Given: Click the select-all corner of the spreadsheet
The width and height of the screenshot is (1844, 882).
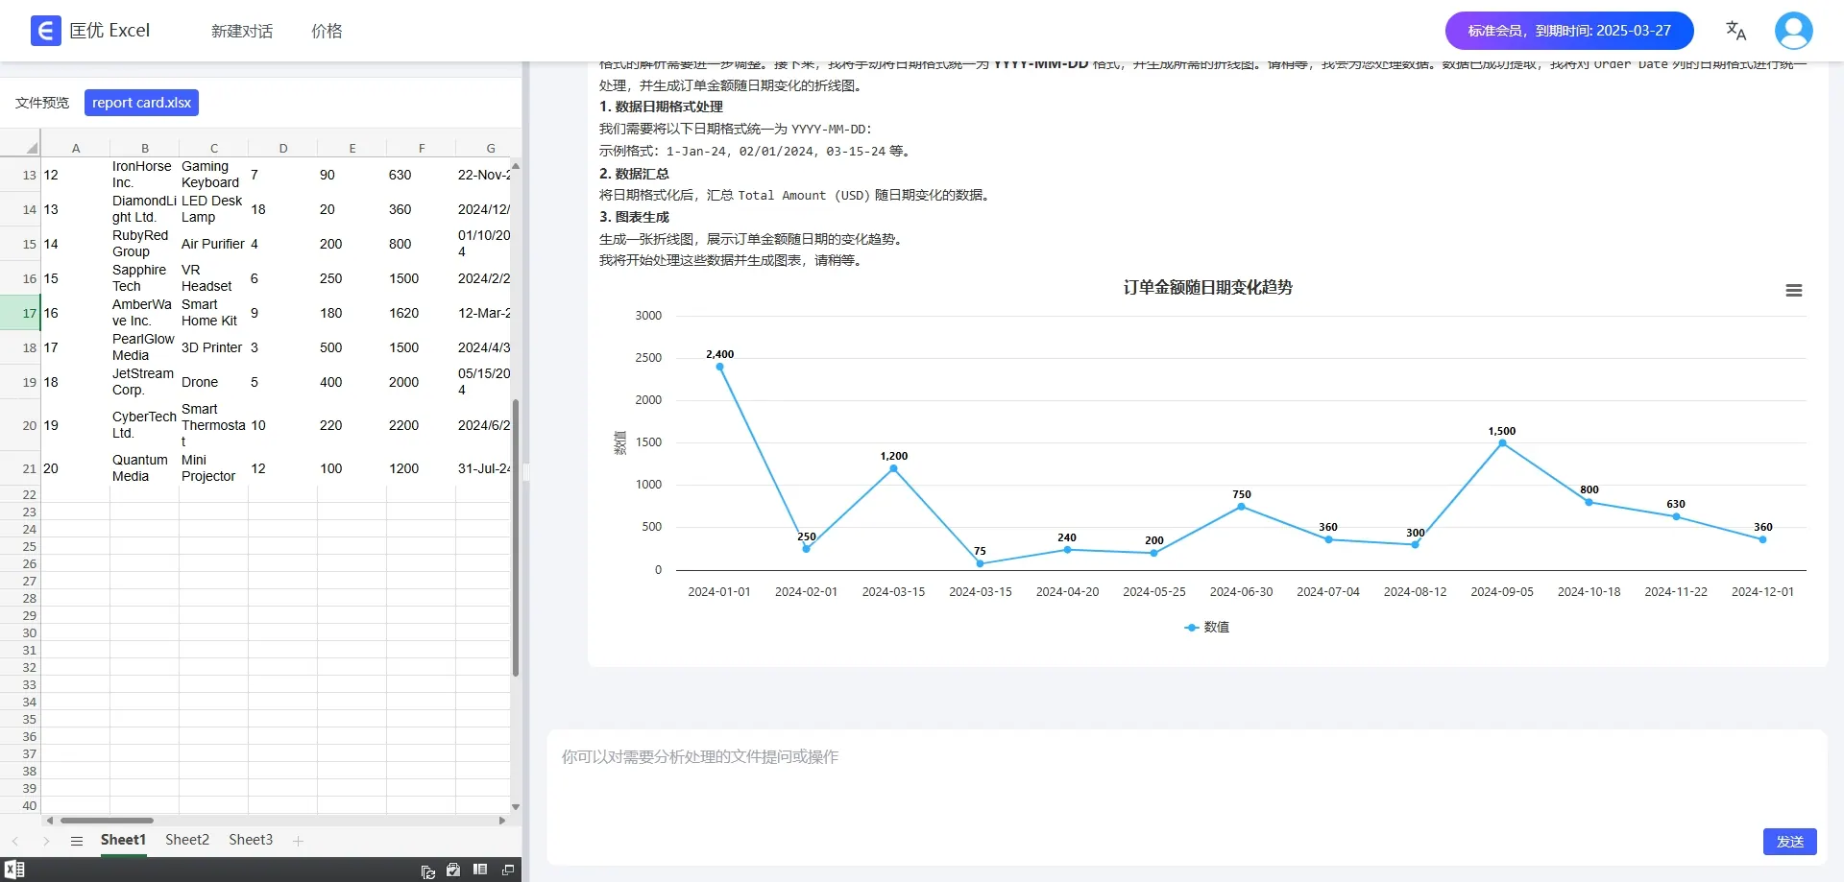Looking at the screenshot, I should (x=32, y=148).
